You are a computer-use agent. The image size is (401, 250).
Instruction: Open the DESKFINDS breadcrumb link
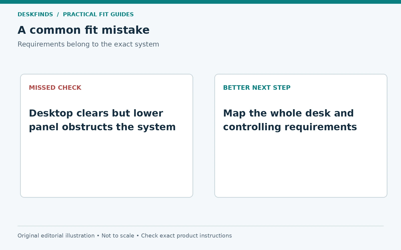[35, 14]
